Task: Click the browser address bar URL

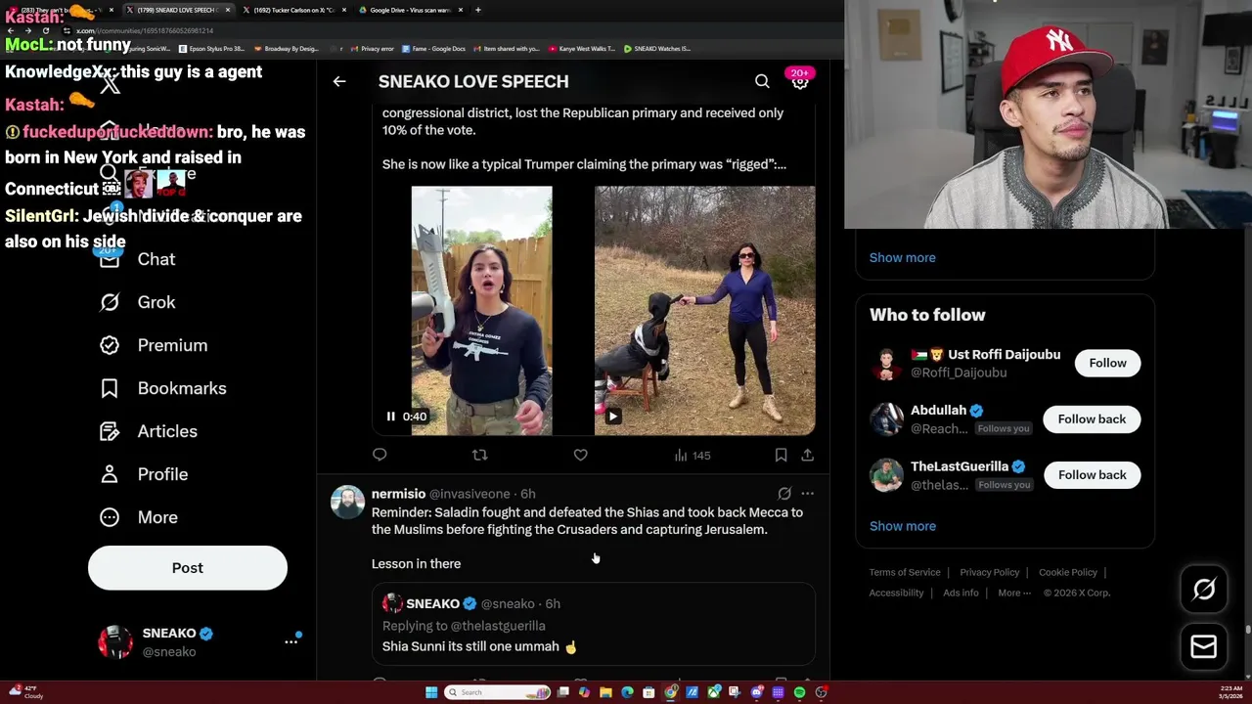Action: pyautogui.click(x=147, y=30)
